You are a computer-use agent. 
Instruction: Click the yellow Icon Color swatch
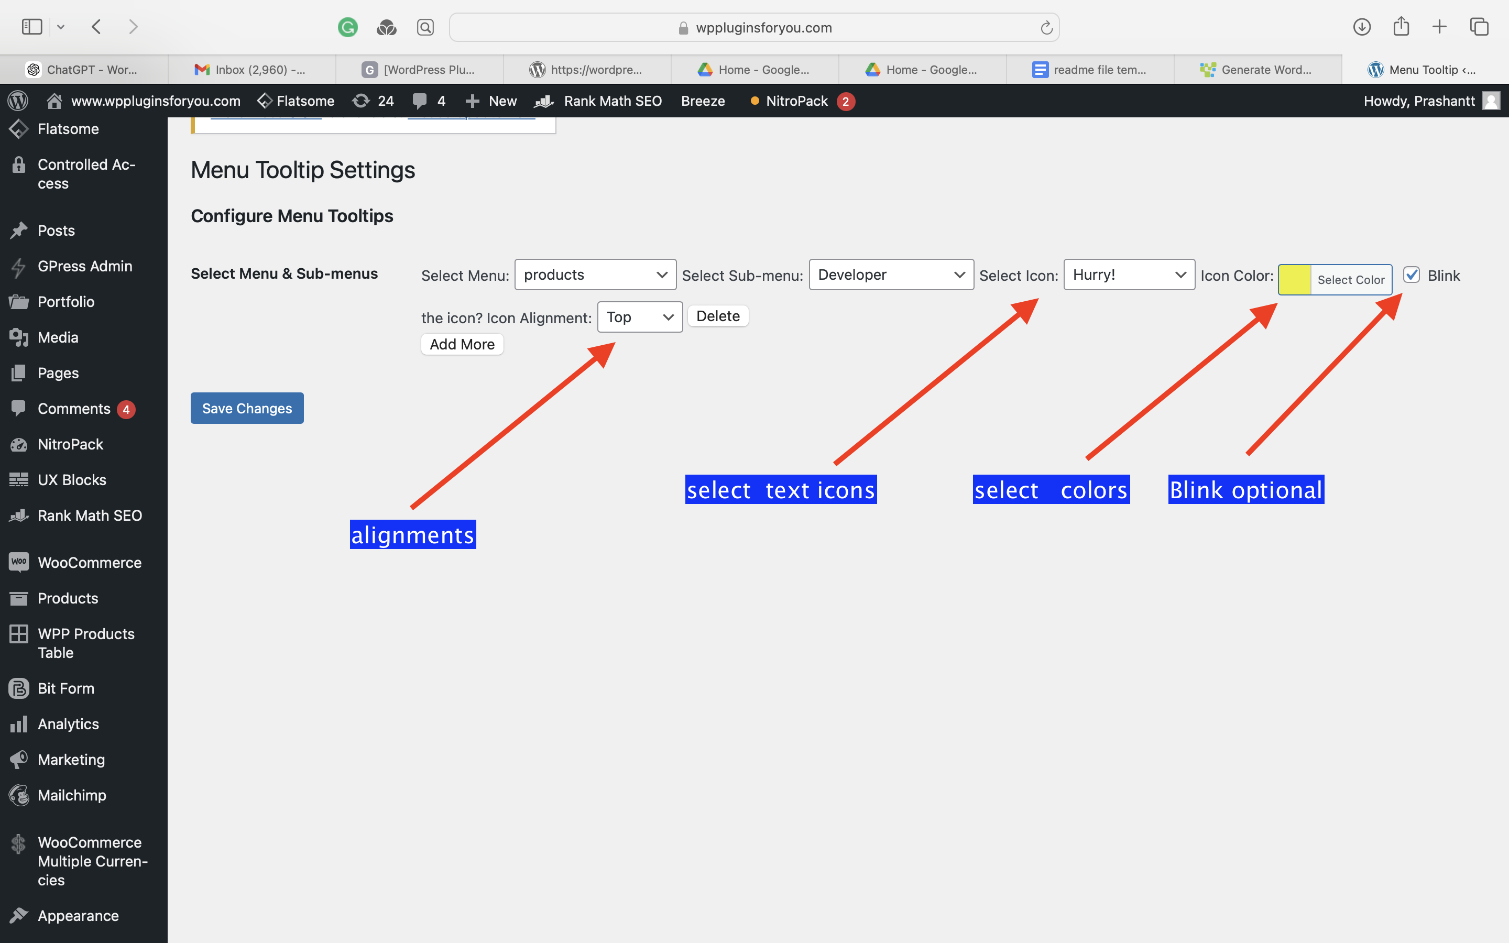point(1295,279)
